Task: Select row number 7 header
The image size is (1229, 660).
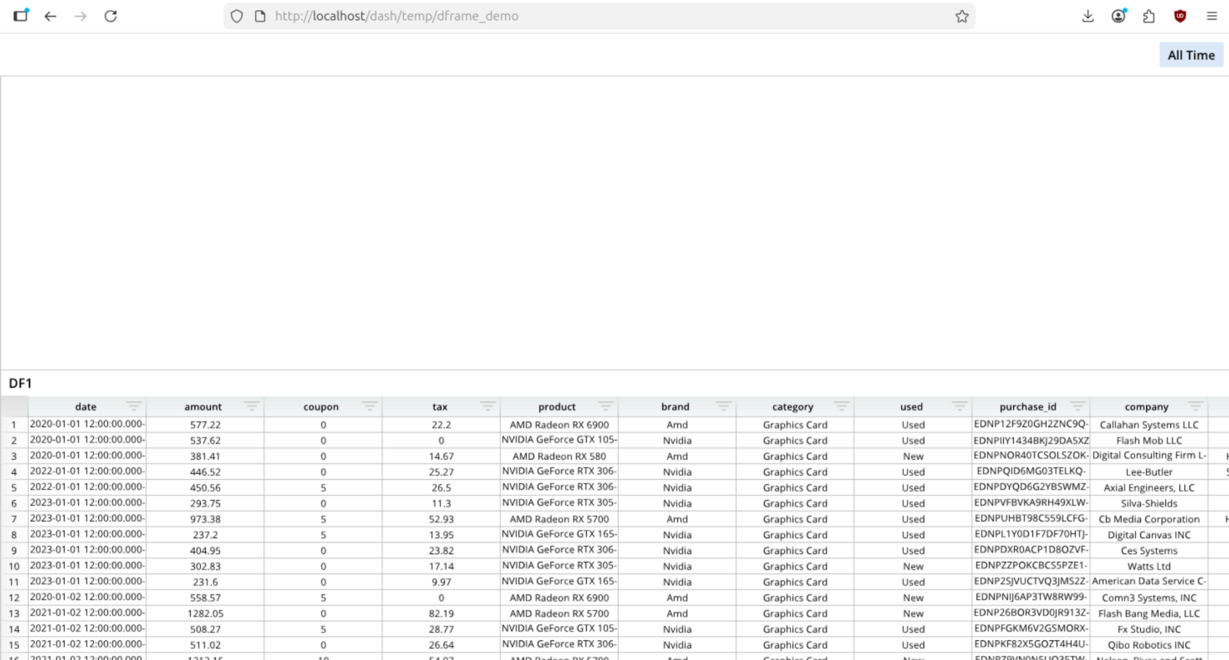Action: coord(14,519)
